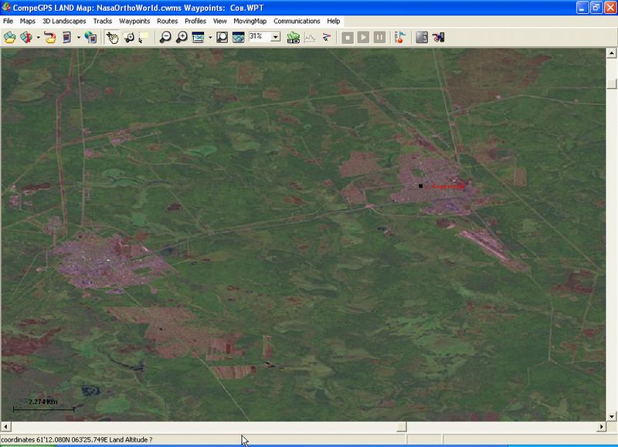Image resolution: width=618 pixels, height=447 pixels.
Task: Click the Open Waypoints file icon
Action: 66,37
